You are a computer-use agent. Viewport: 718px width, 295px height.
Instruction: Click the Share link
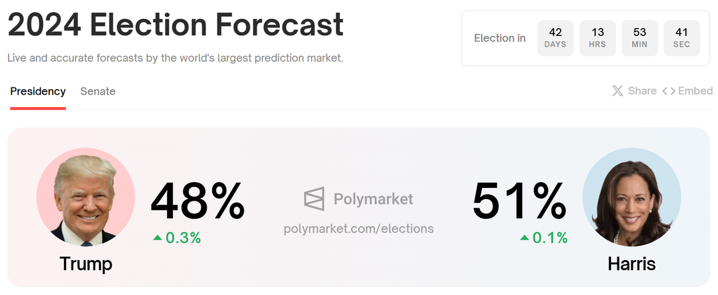(642, 91)
